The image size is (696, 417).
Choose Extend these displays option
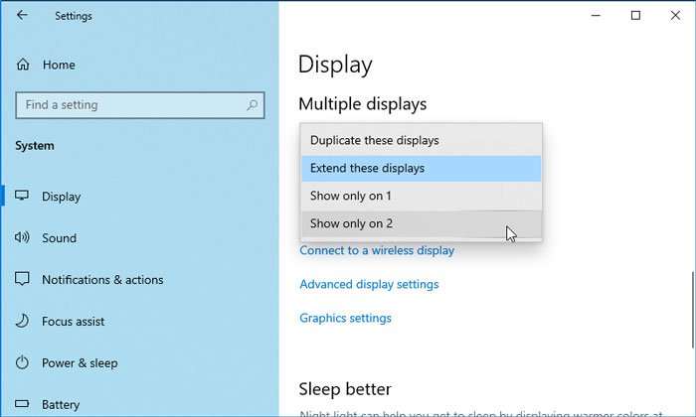point(421,169)
